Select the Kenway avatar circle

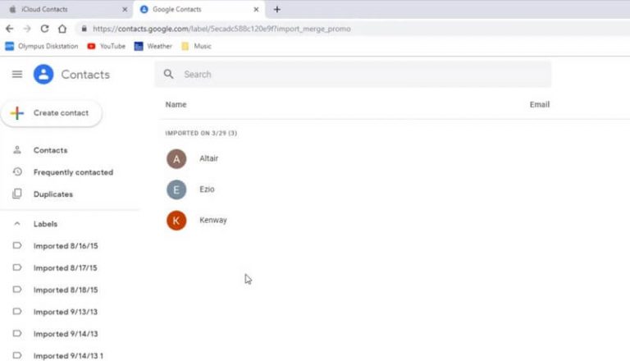coord(176,221)
